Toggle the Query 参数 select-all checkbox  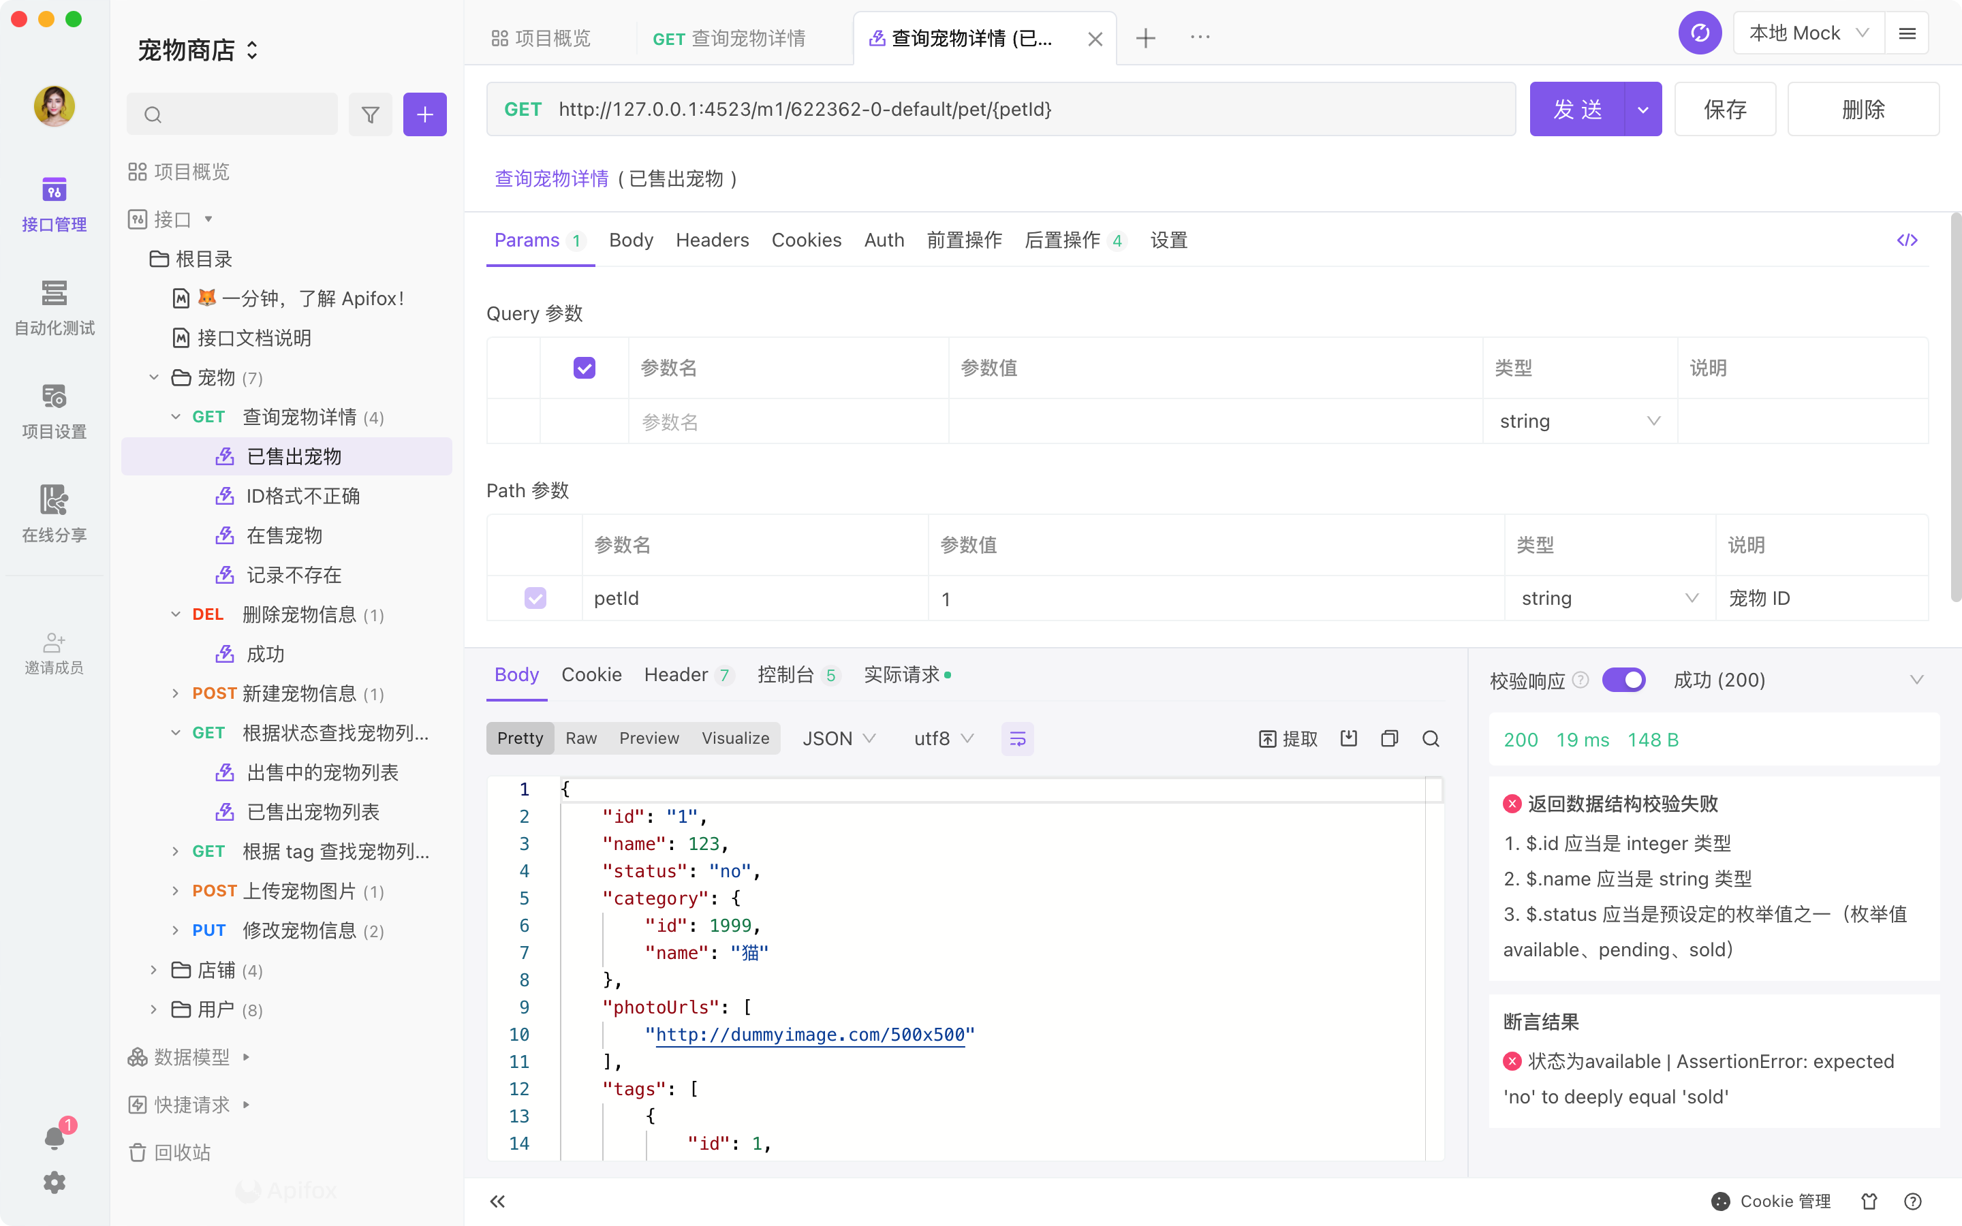[x=584, y=368]
